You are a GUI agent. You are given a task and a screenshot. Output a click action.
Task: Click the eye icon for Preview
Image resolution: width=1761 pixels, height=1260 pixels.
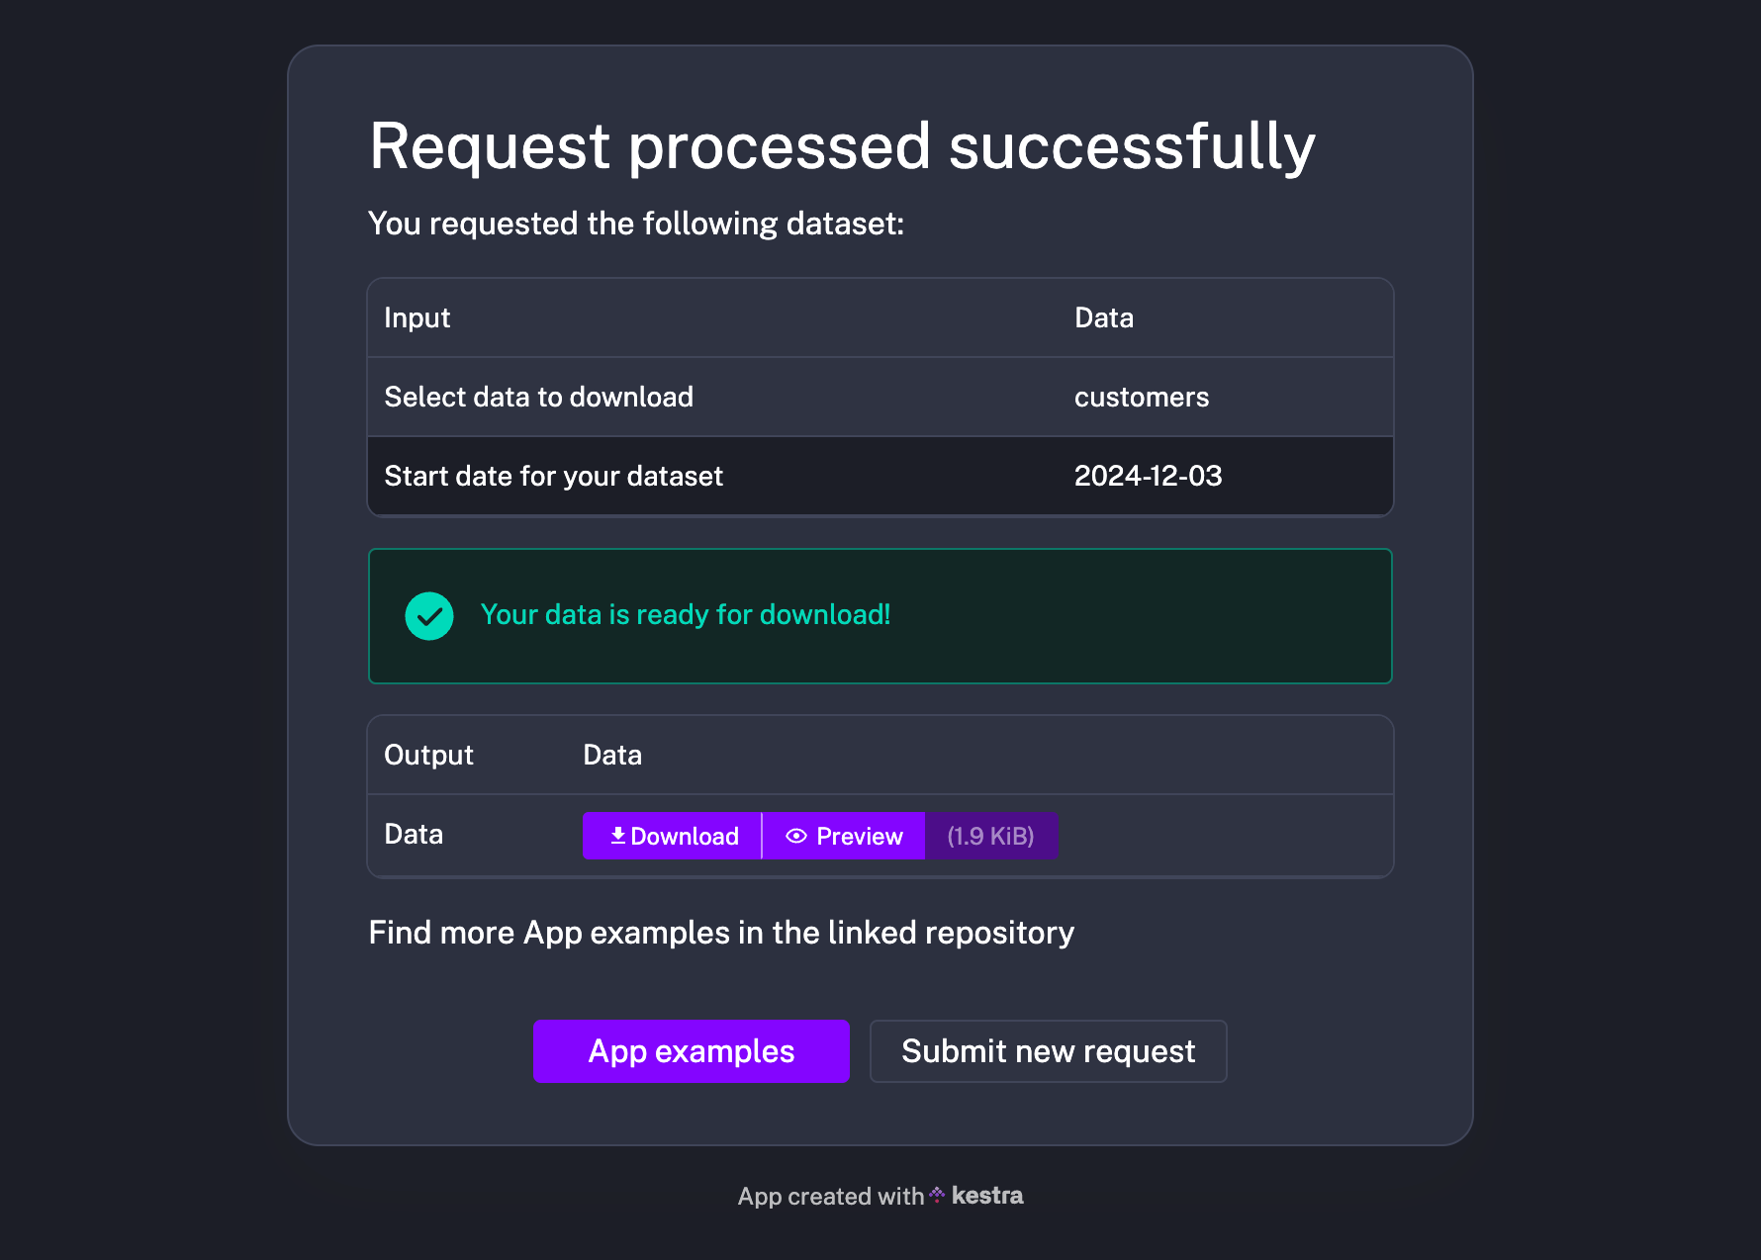click(x=796, y=836)
